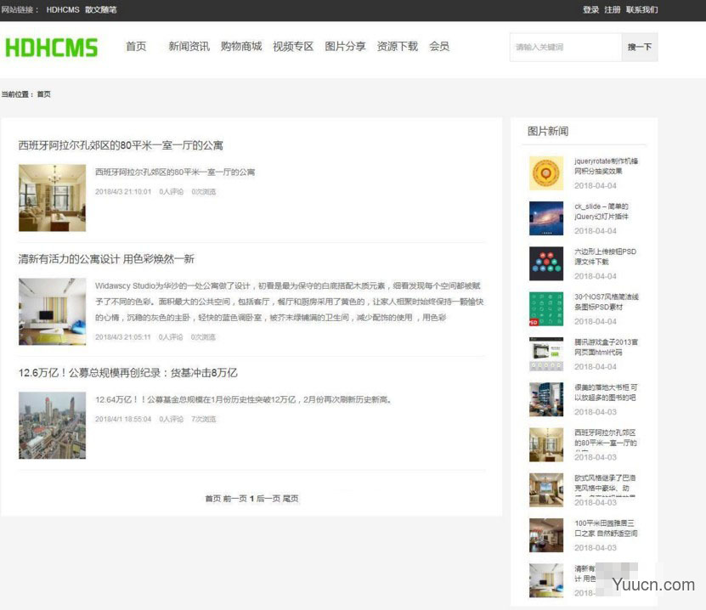This screenshot has height=610, width=706.
Task: Open 联系我们 contact link
Action: coord(641,10)
